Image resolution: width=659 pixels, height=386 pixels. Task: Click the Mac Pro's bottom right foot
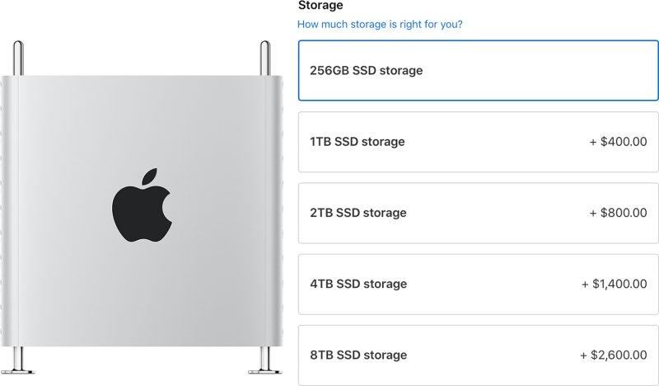click(264, 360)
